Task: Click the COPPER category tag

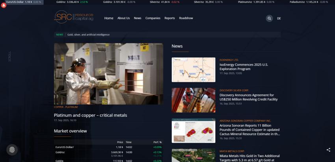Action: (59, 107)
